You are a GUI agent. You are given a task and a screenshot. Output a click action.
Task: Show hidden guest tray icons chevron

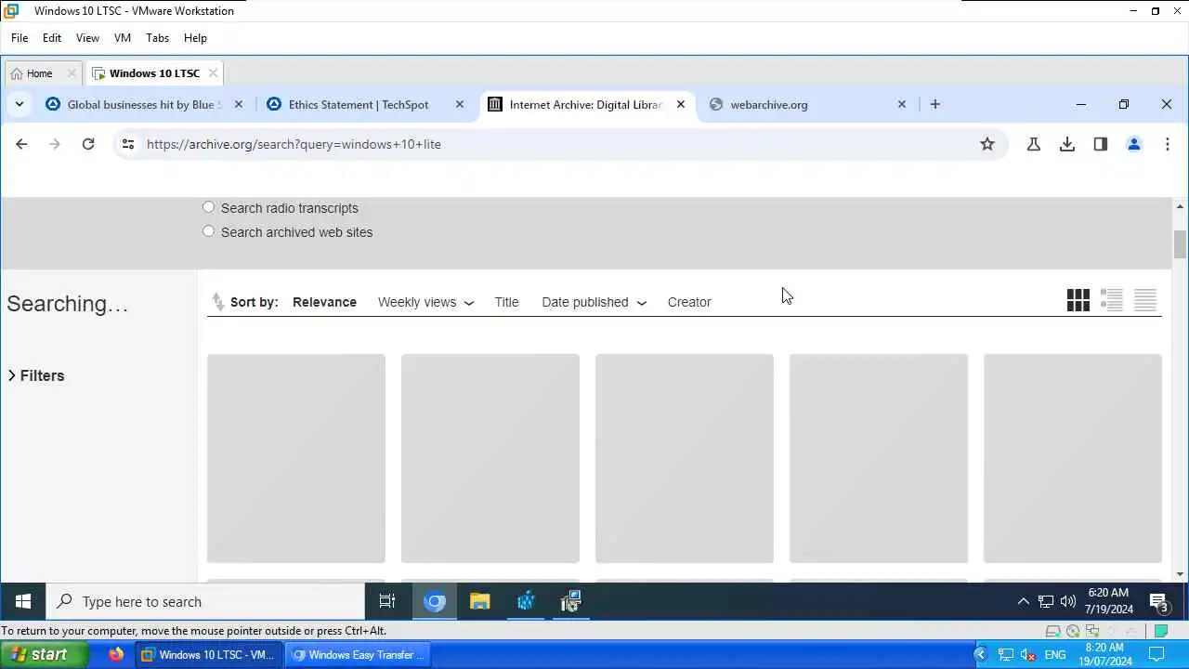click(1023, 601)
